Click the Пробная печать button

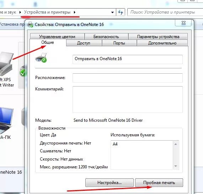pos(159,183)
